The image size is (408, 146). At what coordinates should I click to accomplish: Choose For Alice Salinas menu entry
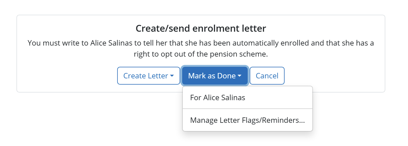click(247, 98)
